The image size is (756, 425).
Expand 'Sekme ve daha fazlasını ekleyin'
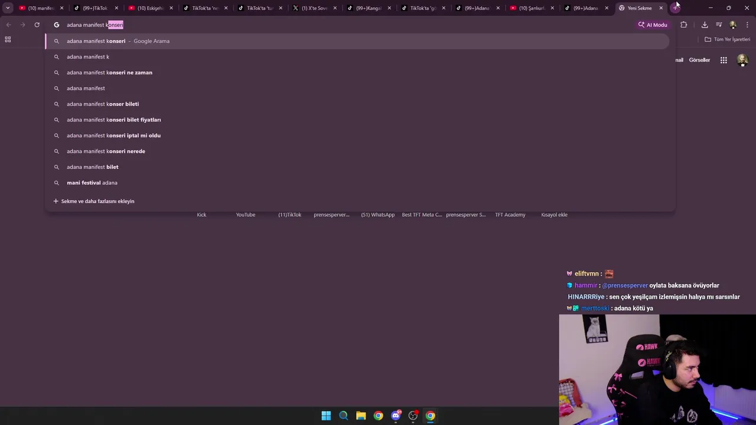pos(93,201)
